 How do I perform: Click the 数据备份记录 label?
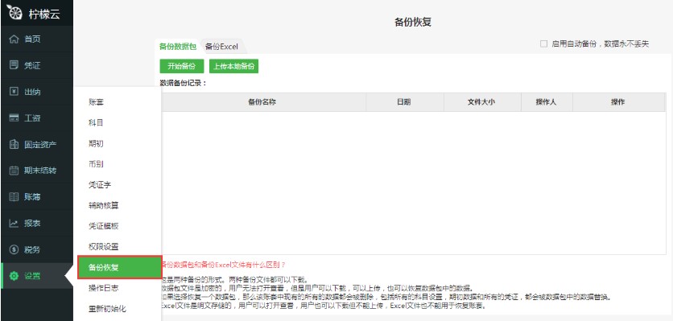pyautogui.click(x=184, y=83)
